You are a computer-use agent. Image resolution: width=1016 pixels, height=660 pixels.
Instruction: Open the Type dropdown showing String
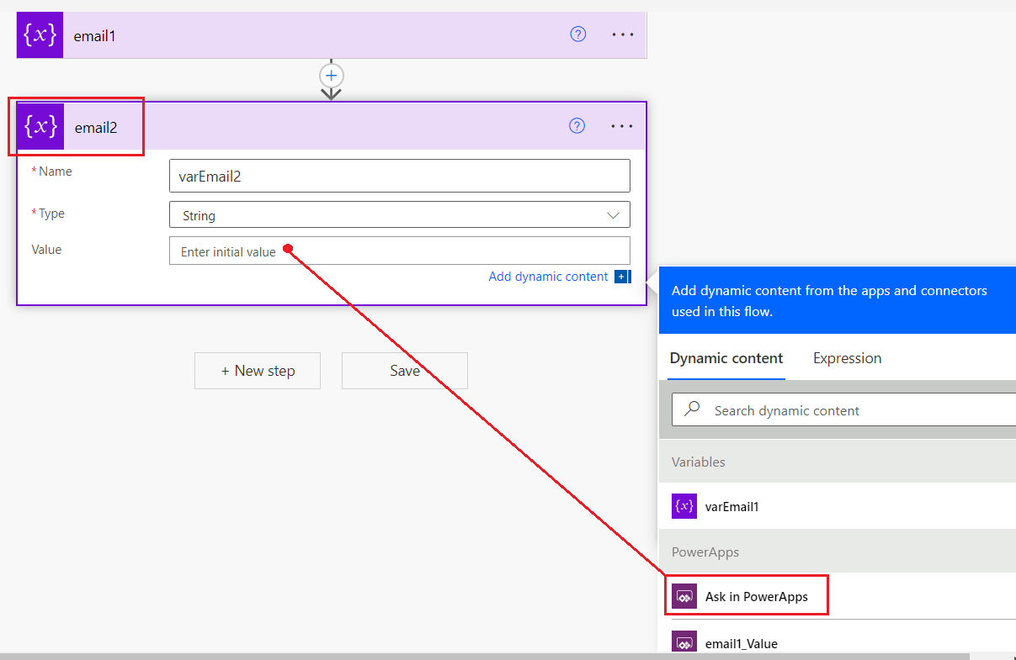point(399,214)
